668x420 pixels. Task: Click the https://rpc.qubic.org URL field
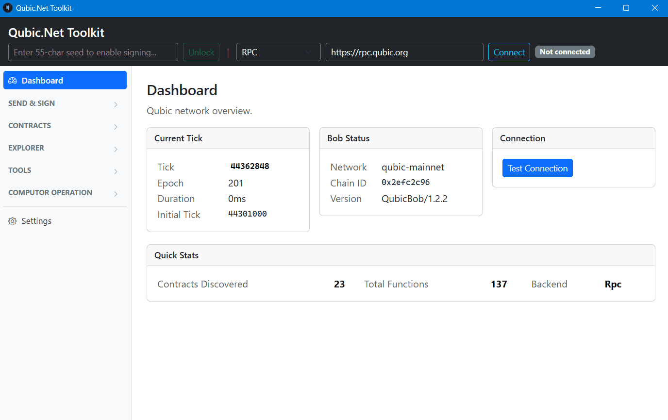click(x=404, y=52)
